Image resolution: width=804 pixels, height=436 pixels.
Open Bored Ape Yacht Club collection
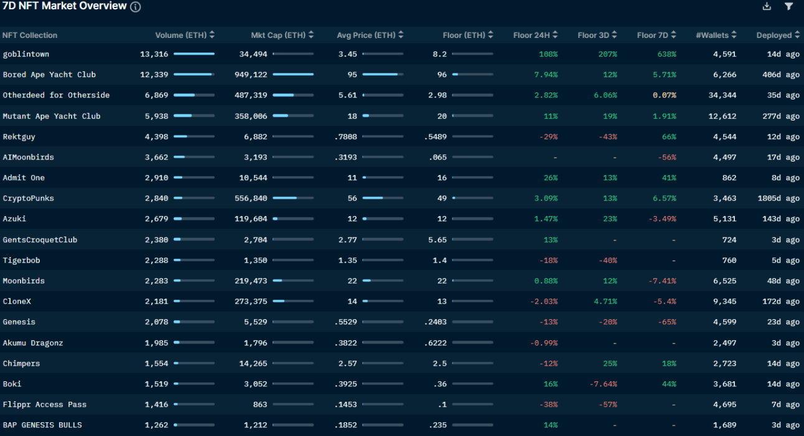(x=49, y=75)
